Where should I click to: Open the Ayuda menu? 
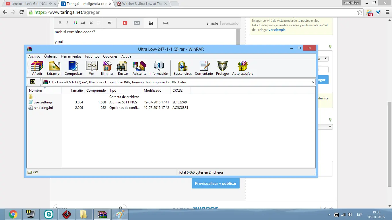pos(126,56)
